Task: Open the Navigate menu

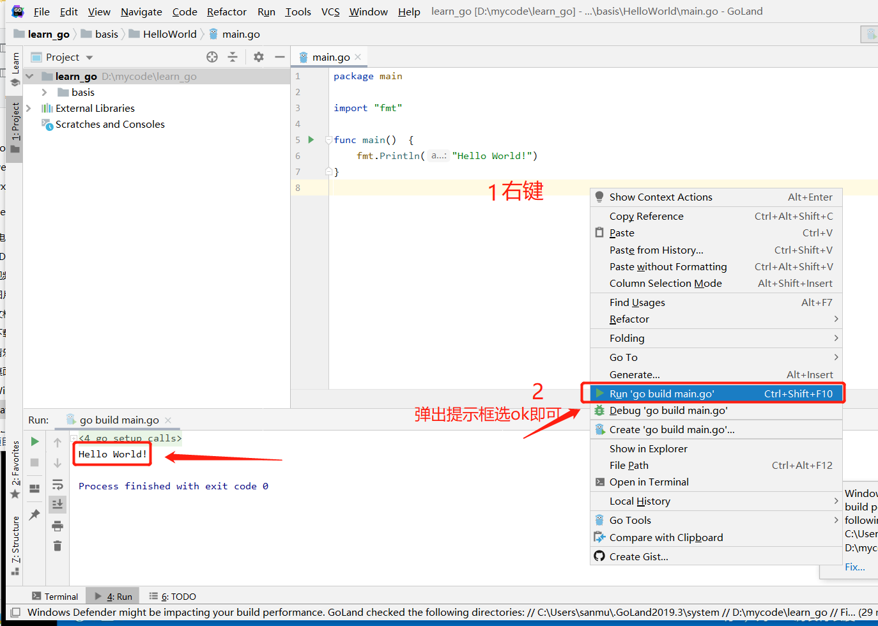Action: click(141, 11)
